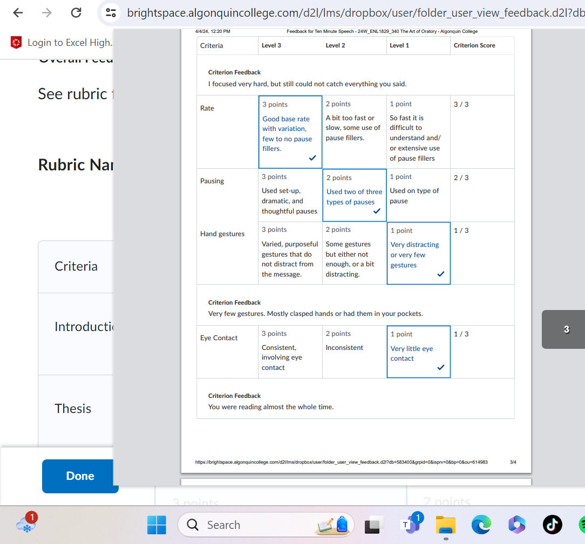Click the taskbar Search box
This screenshot has height=544, width=585.
click(266, 525)
